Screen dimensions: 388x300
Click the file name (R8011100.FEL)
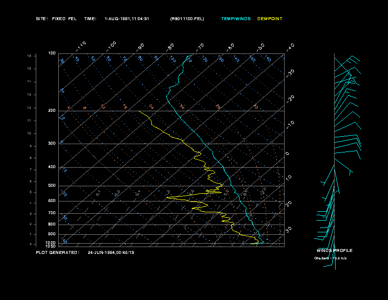tap(187, 19)
